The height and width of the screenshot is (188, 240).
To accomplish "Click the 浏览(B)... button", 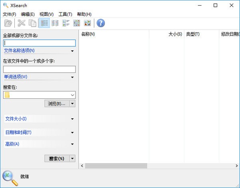I will (x=56, y=104).
